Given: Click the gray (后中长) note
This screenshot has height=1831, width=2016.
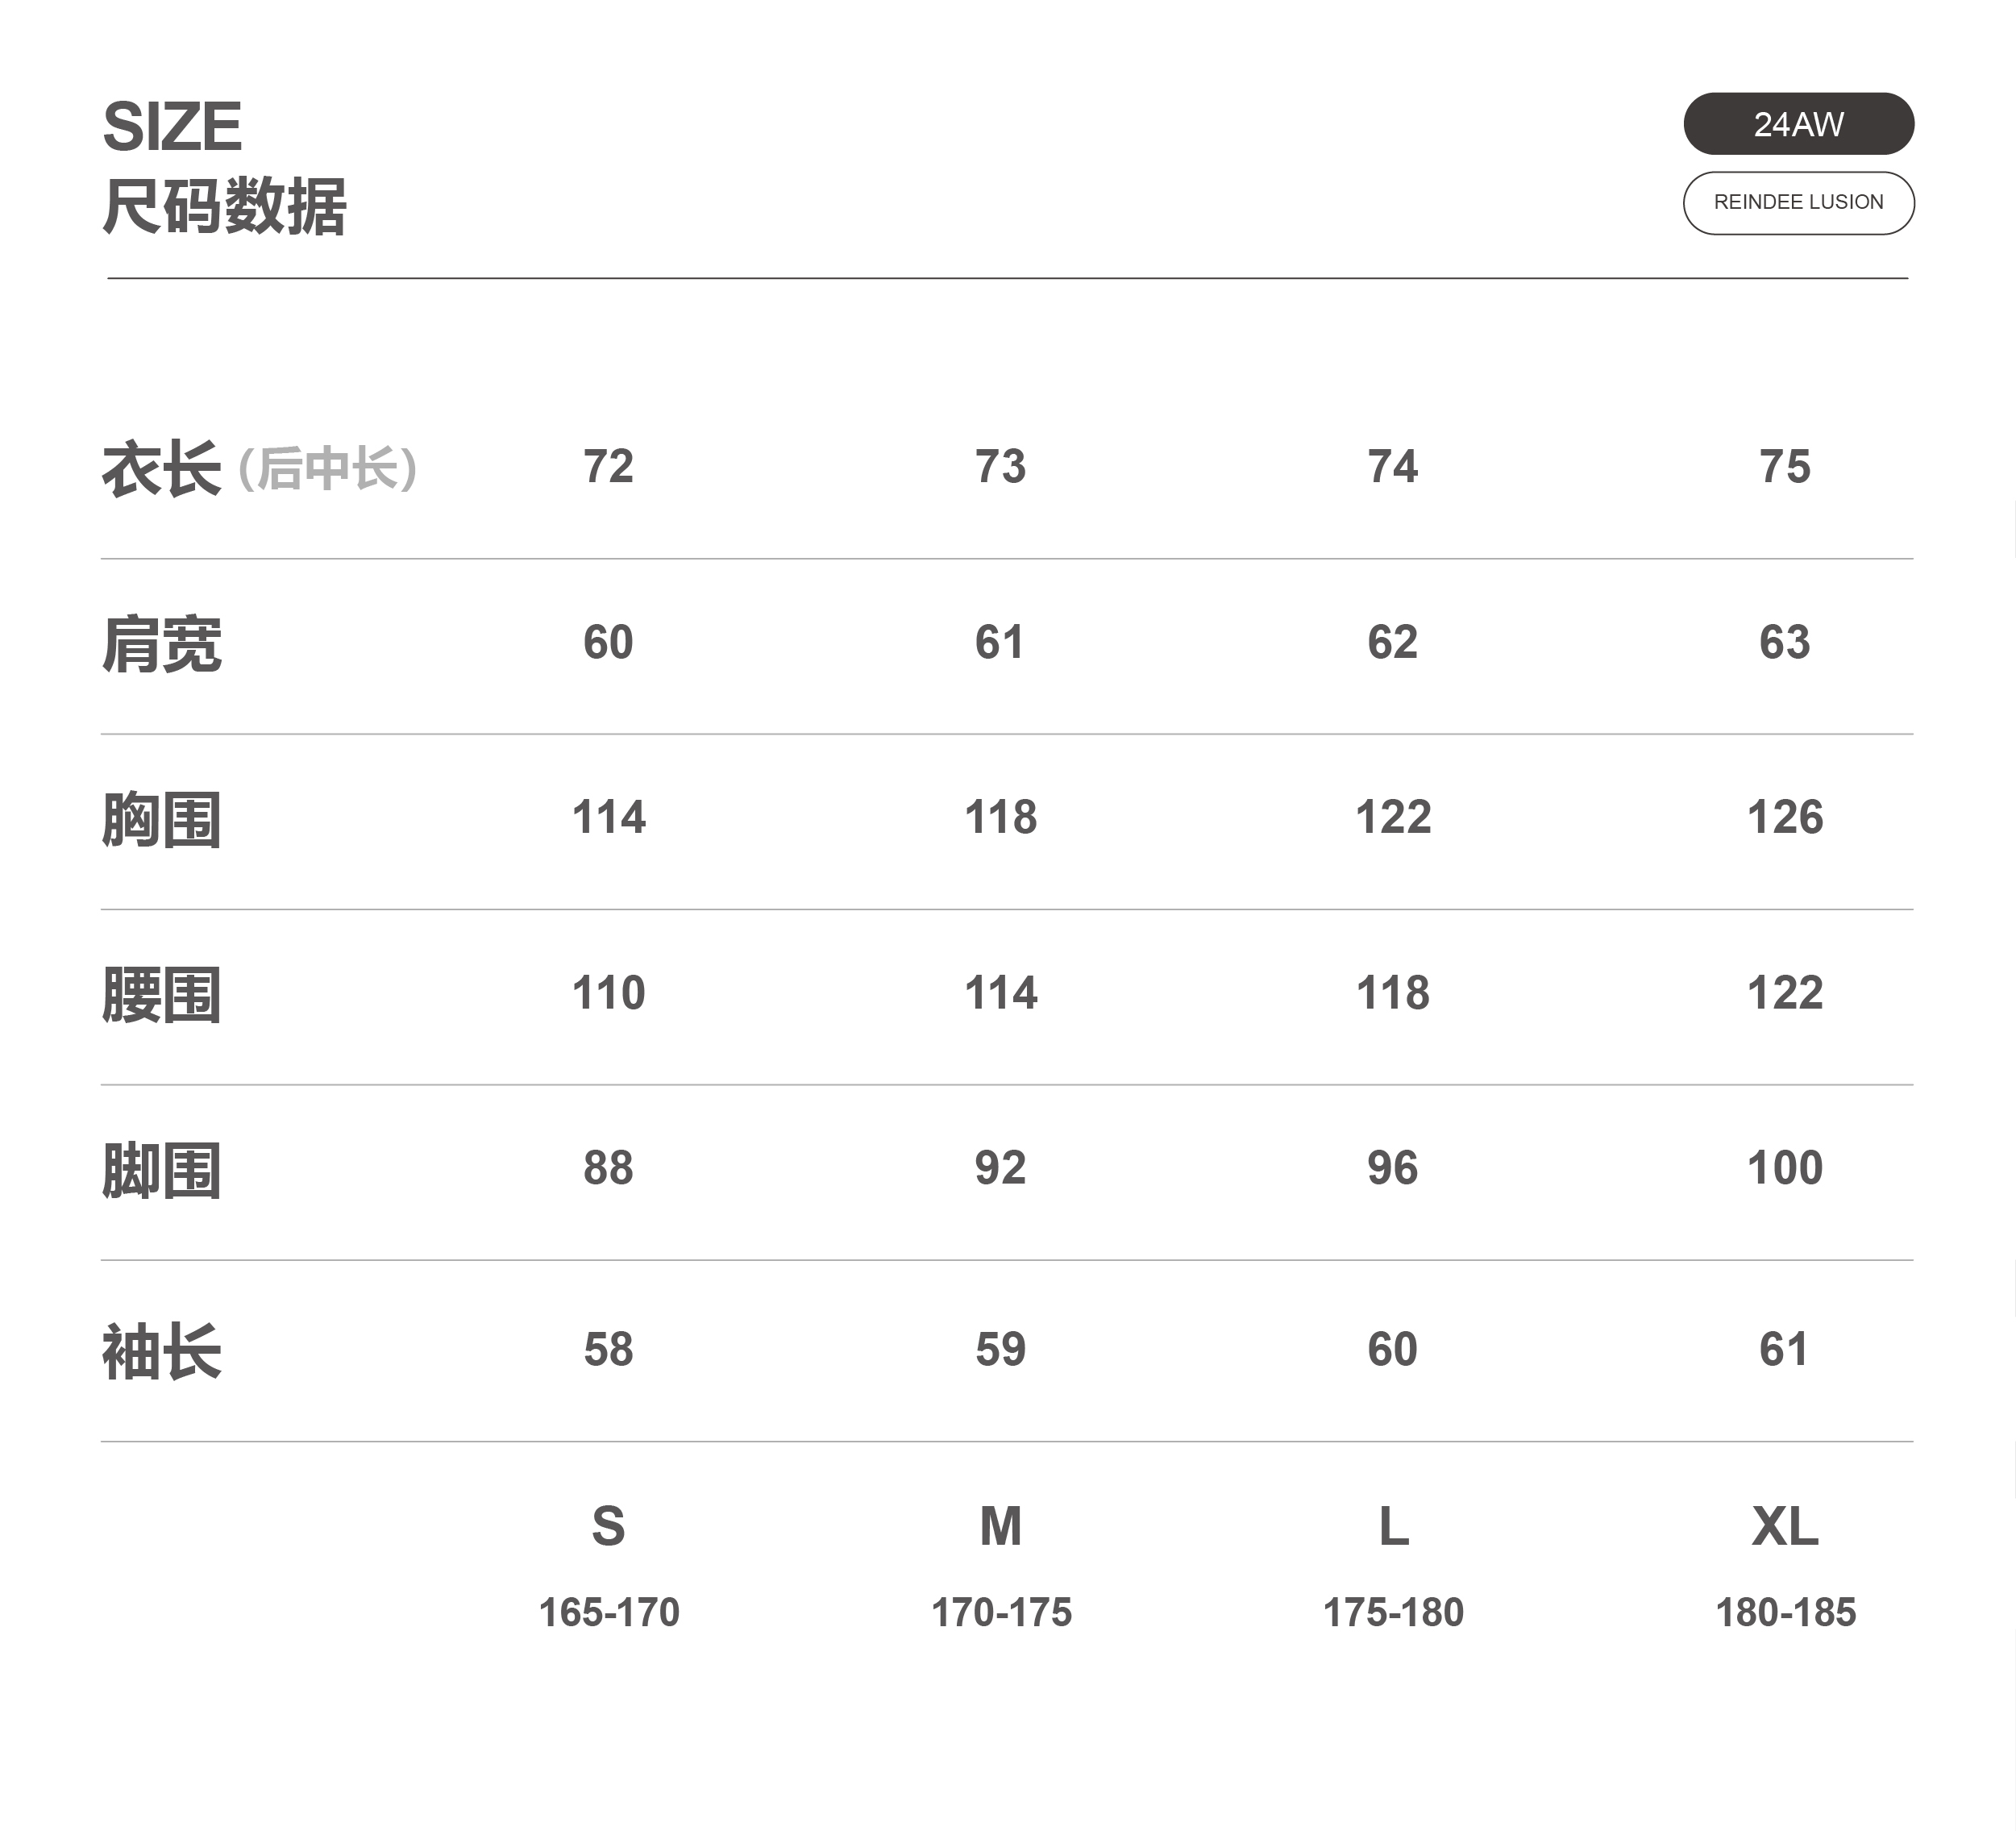Looking at the screenshot, I should (x=327, y=468).
